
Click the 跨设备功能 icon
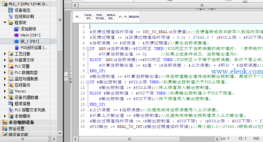[5, 134]
